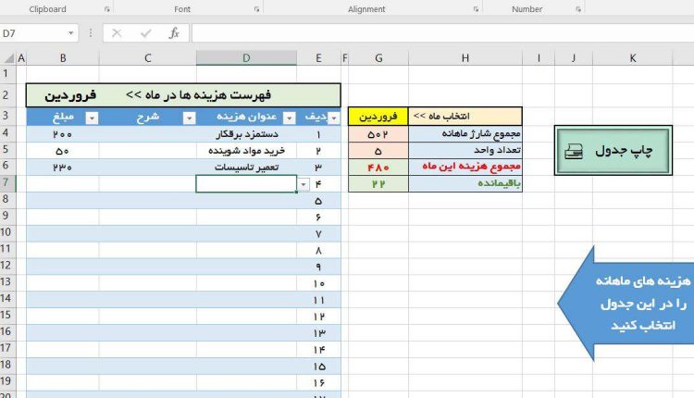Select the column D header
The image size is (694, 398).
click(x=246, y=58)
